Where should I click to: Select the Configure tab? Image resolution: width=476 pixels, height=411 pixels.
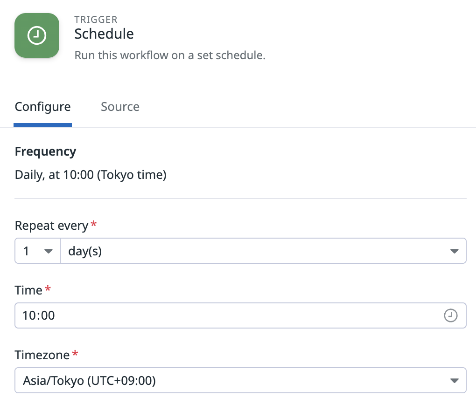(x=43, y=107)
